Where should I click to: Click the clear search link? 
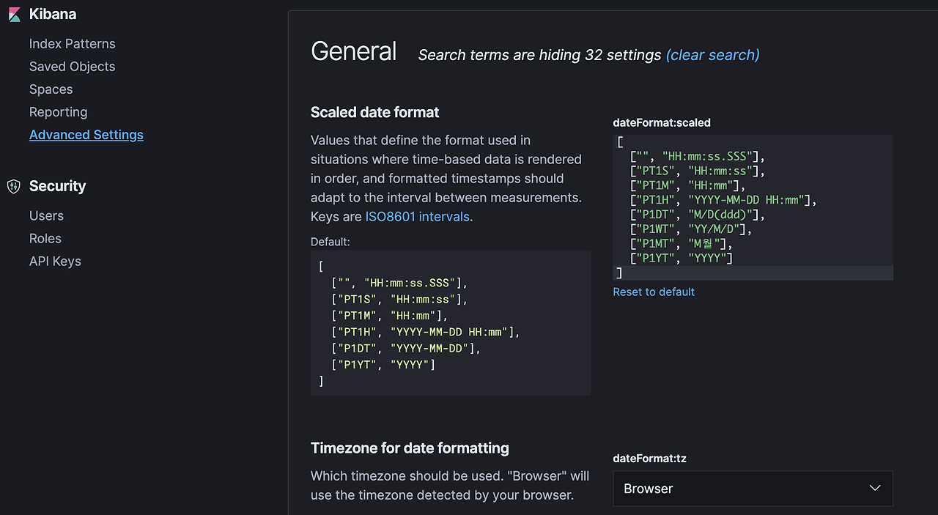[713, 55]
